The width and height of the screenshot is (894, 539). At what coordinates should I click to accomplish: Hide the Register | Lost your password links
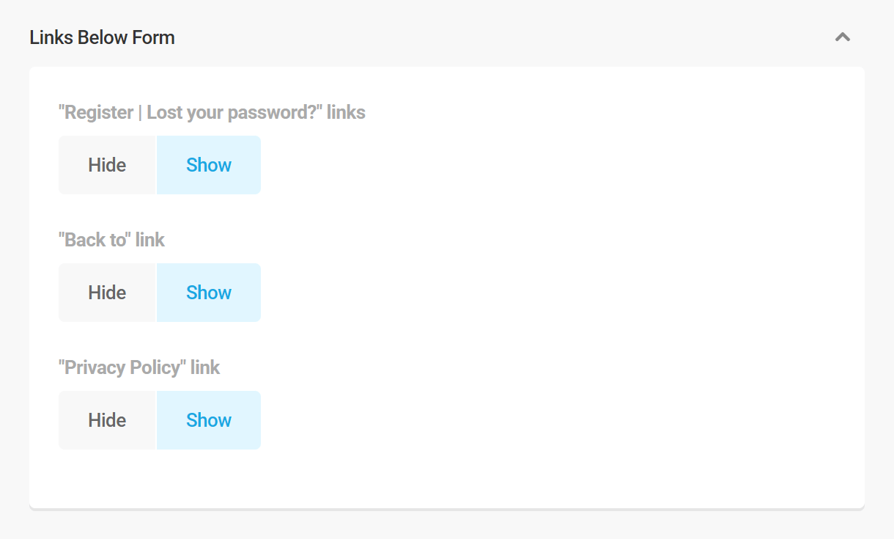[106, 164]
